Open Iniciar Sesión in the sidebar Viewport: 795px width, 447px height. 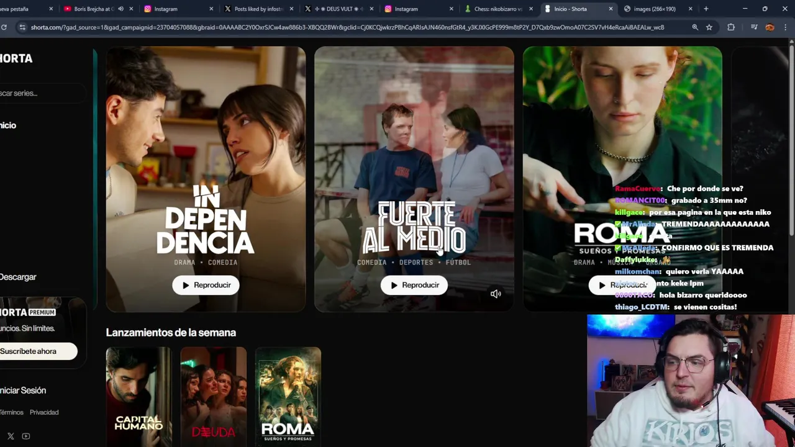[23, 391]
